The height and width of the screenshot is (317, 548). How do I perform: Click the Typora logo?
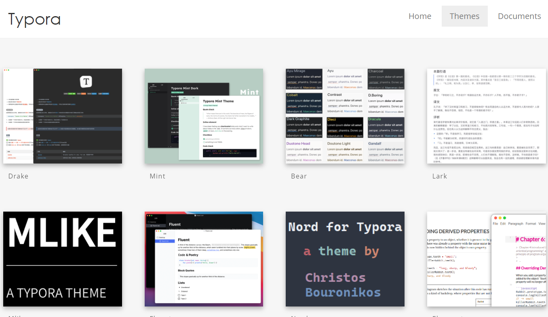point(34,19)
